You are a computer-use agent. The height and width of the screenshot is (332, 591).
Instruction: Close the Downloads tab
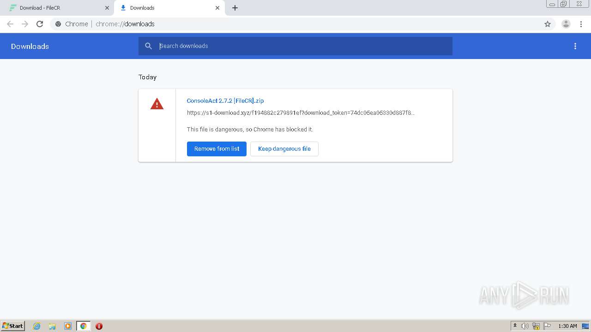coord(217,8)
